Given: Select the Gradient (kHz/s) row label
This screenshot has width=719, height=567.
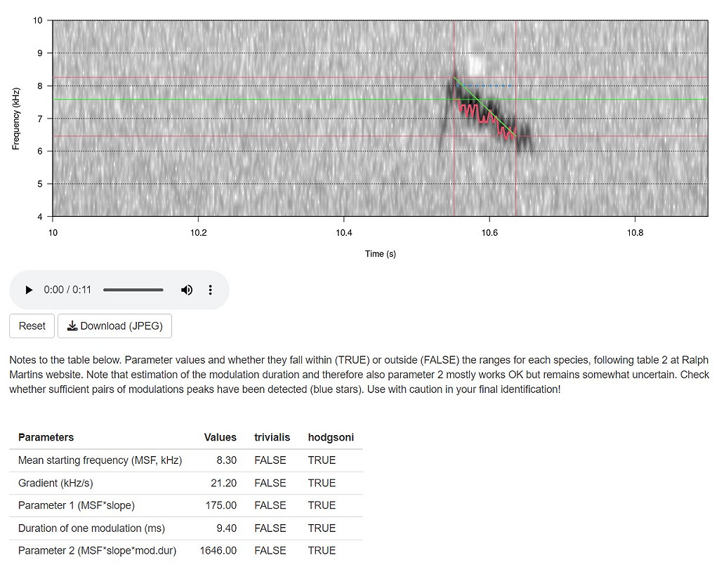Looking at the screenshot, I should [x=55, y=483].
